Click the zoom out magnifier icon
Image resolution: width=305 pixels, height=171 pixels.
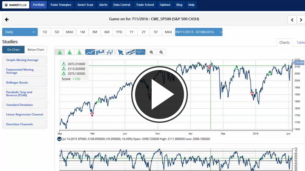tap(161, 52)
